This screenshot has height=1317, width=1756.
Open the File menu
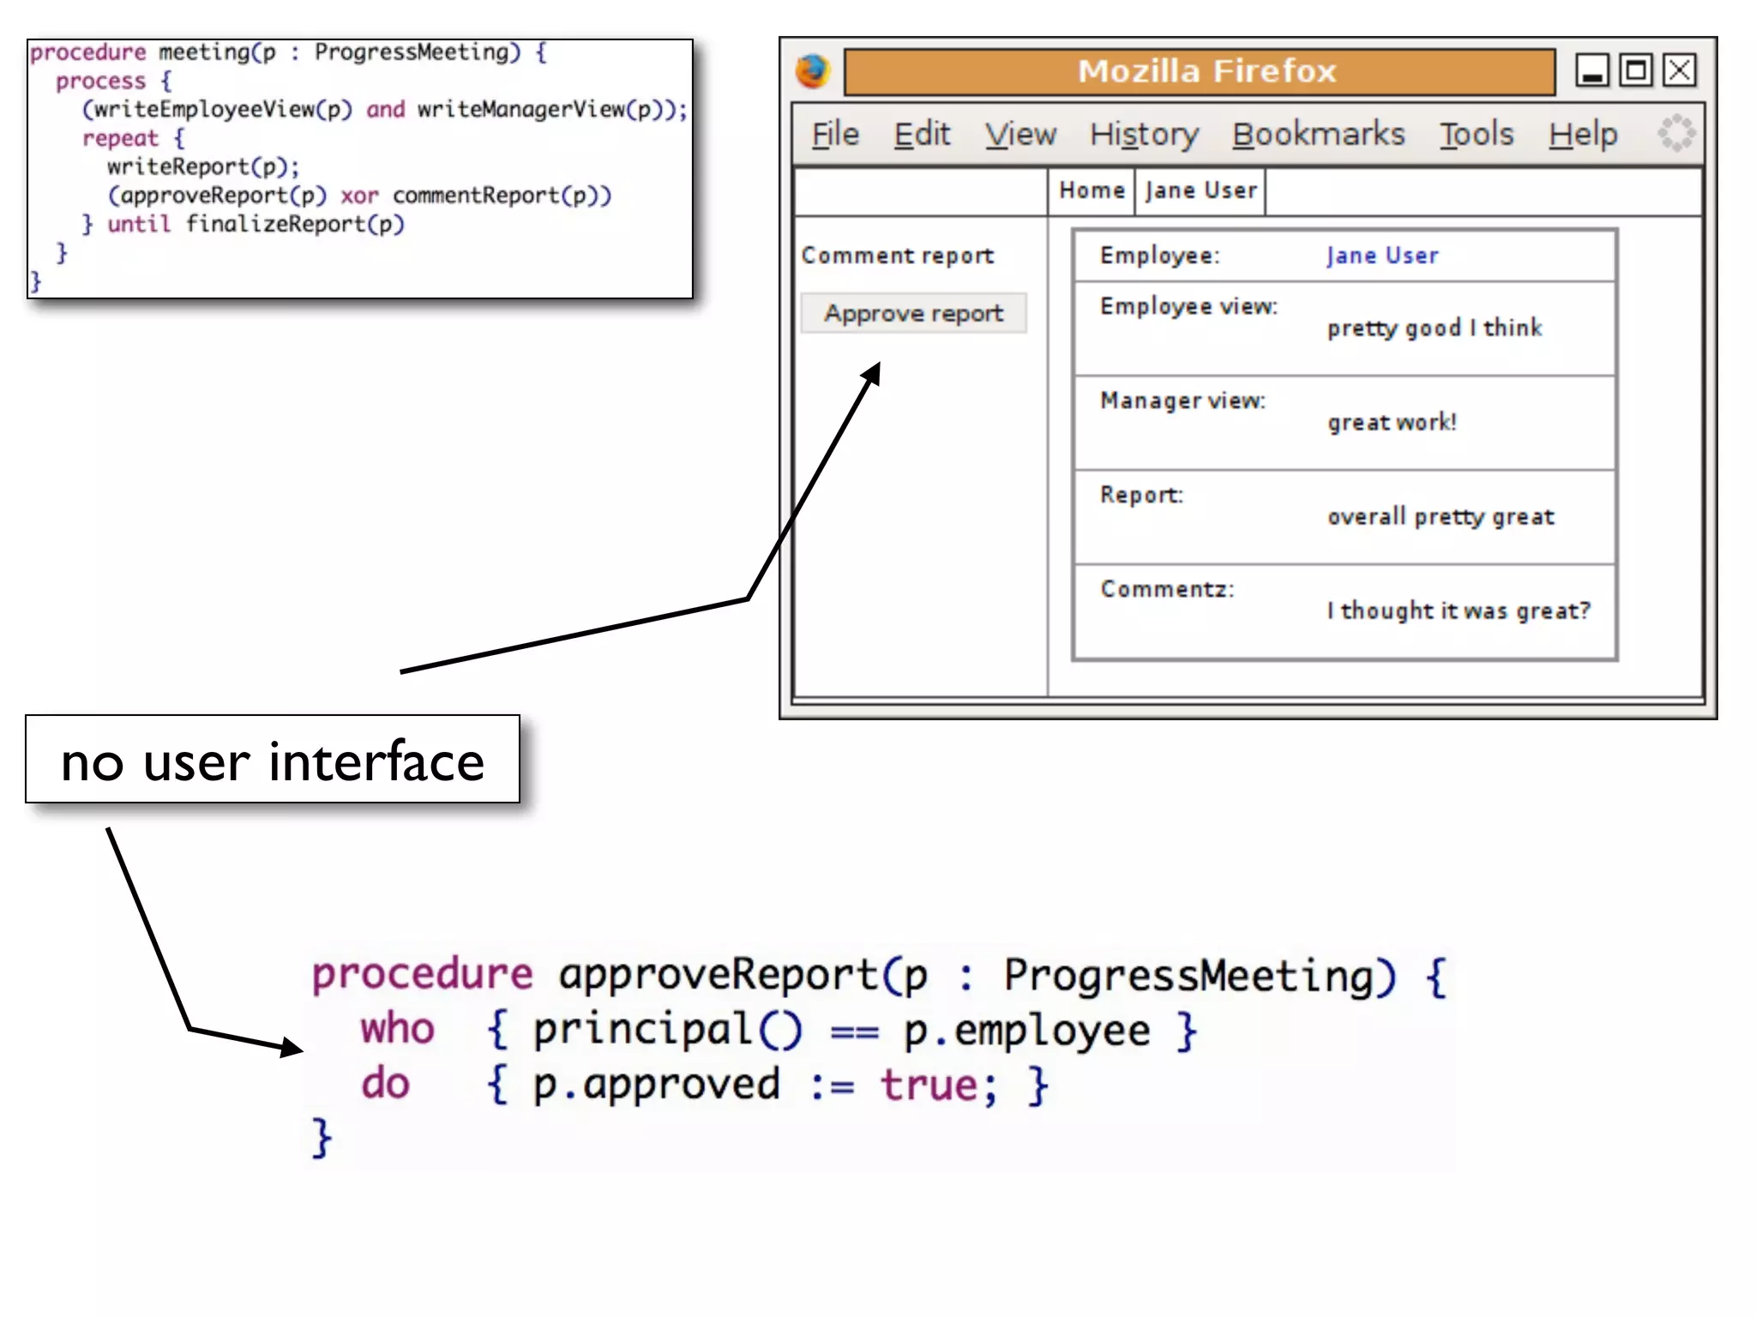pos(834,135)
